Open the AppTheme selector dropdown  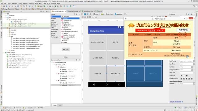(x=110, y=14)
